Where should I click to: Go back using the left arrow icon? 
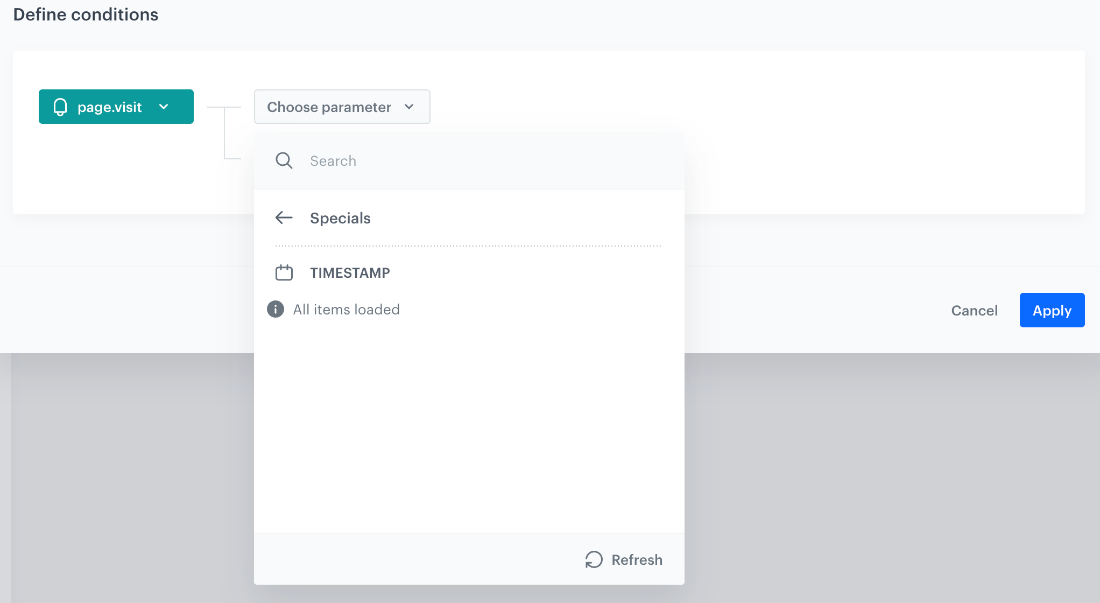284,218
